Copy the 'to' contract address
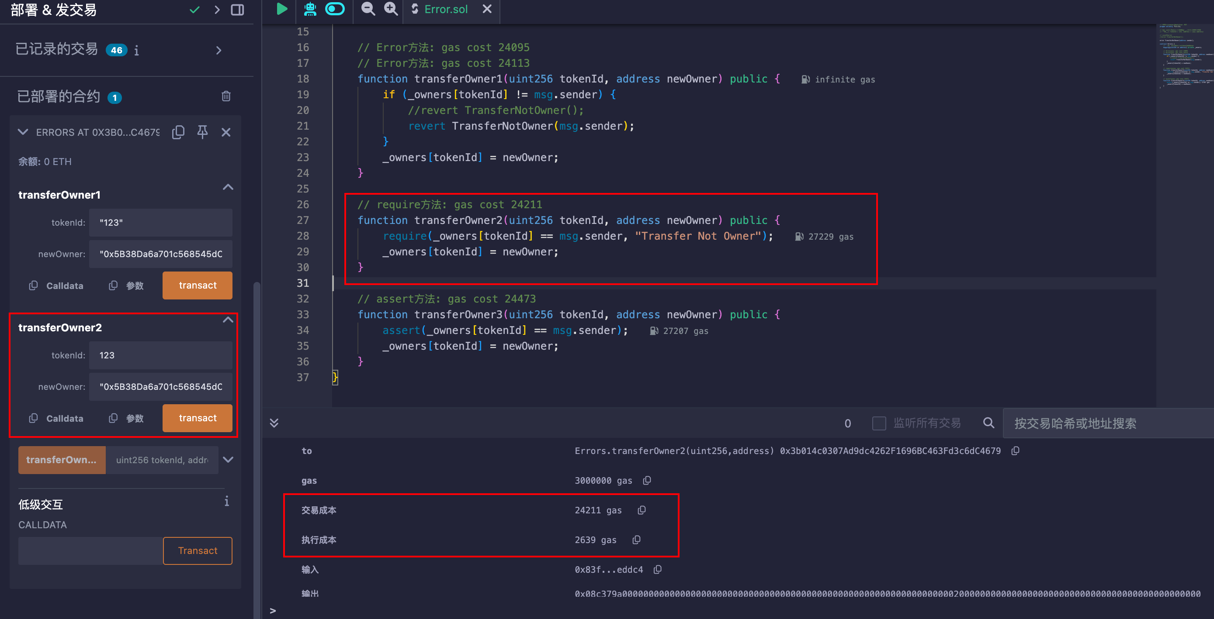The image size is (1214, 619). pos(1016,451)
